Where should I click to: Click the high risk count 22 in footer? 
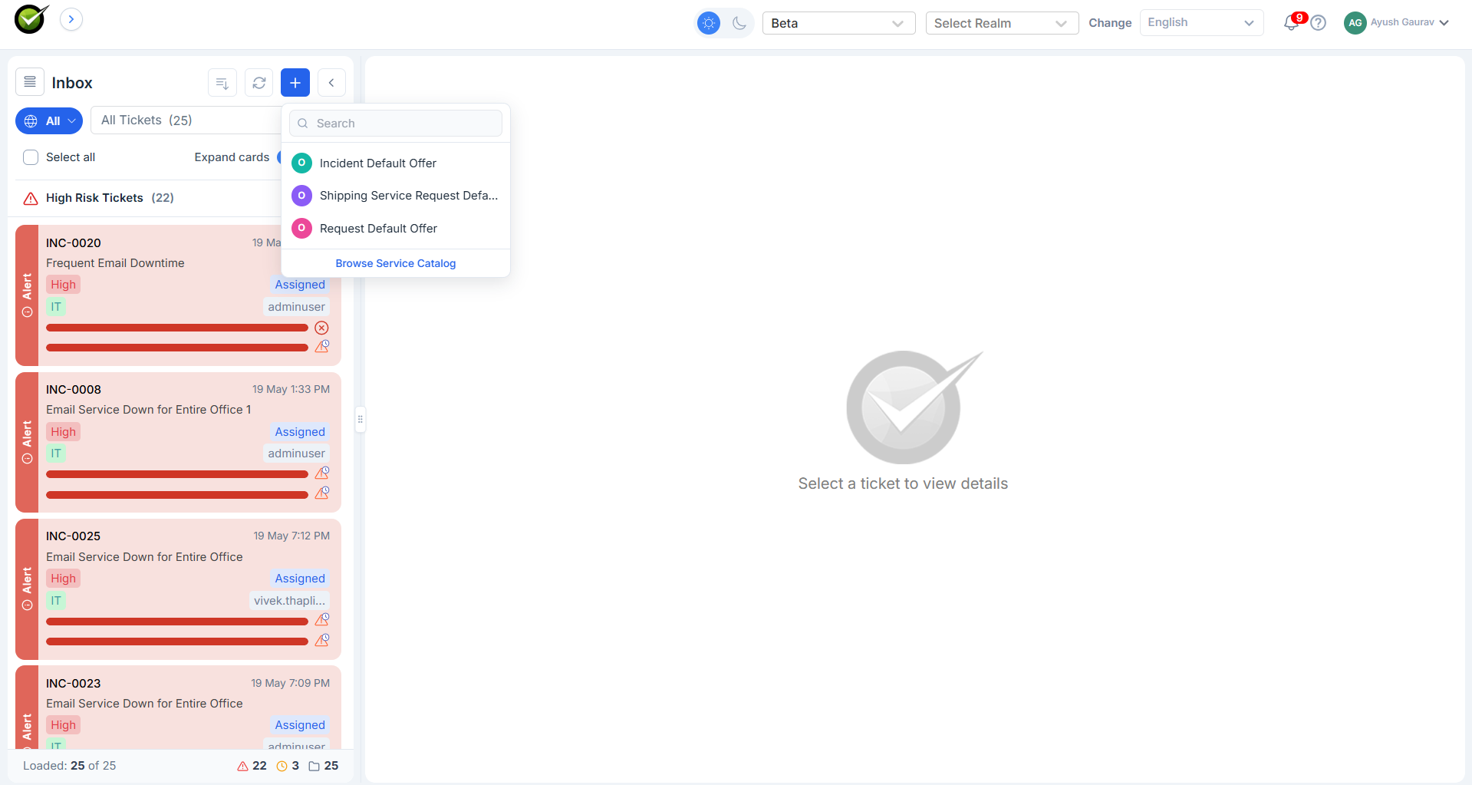(252, 766)
